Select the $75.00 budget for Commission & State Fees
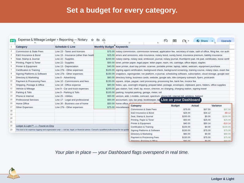This screenshot has height=183, width=244. tap(104, 52)
